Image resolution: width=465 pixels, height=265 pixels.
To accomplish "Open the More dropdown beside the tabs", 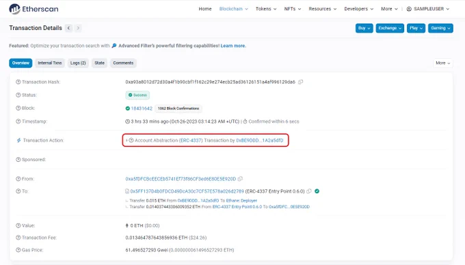I will tap(442, 63).
